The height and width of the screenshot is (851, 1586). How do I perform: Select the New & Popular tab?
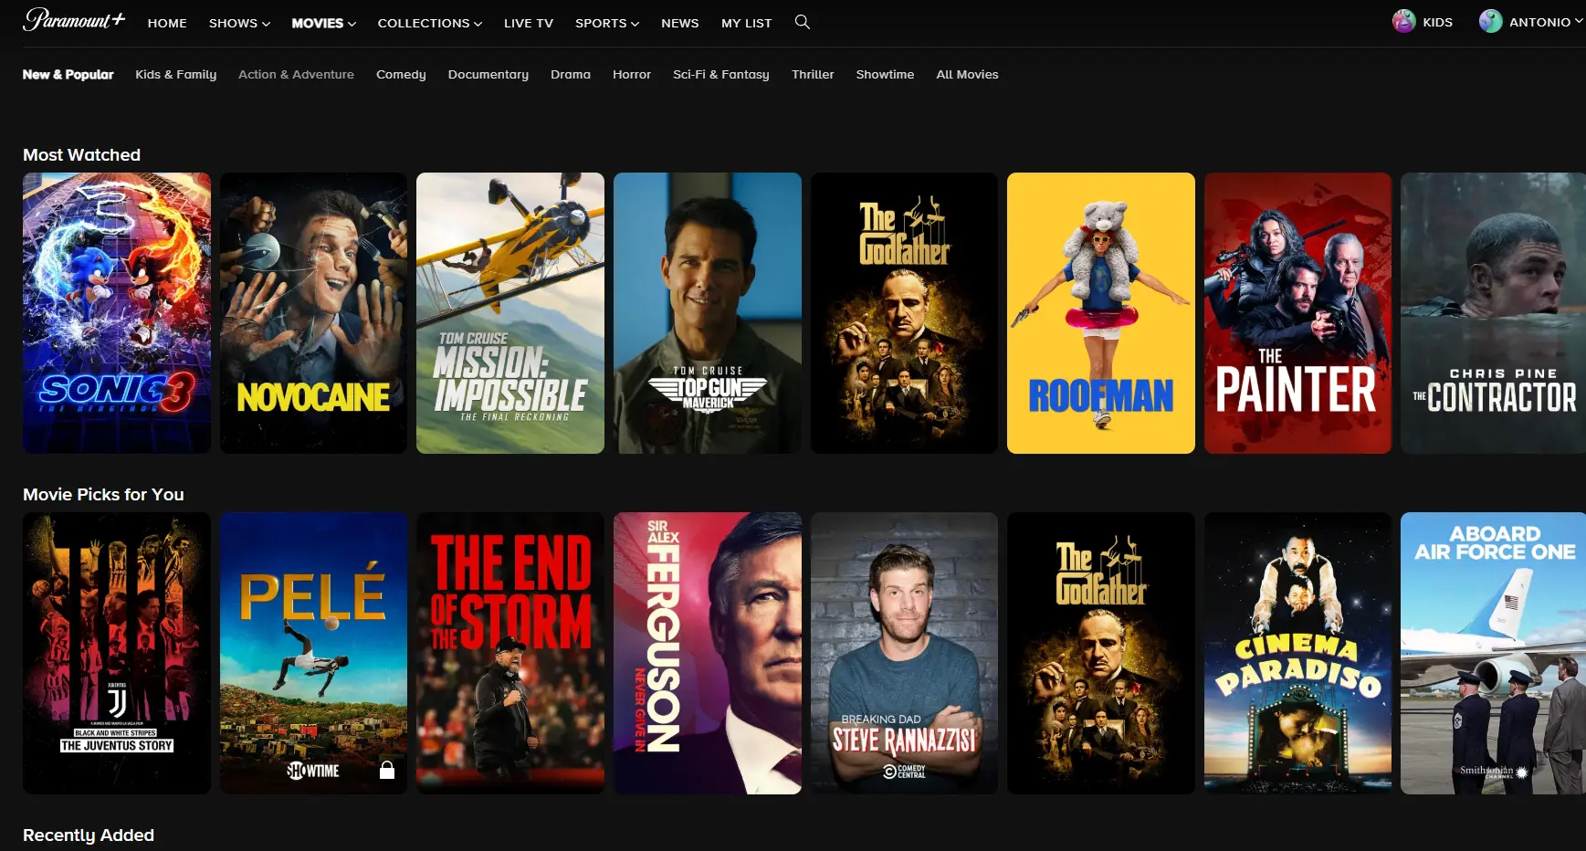(x=68, y=74)
